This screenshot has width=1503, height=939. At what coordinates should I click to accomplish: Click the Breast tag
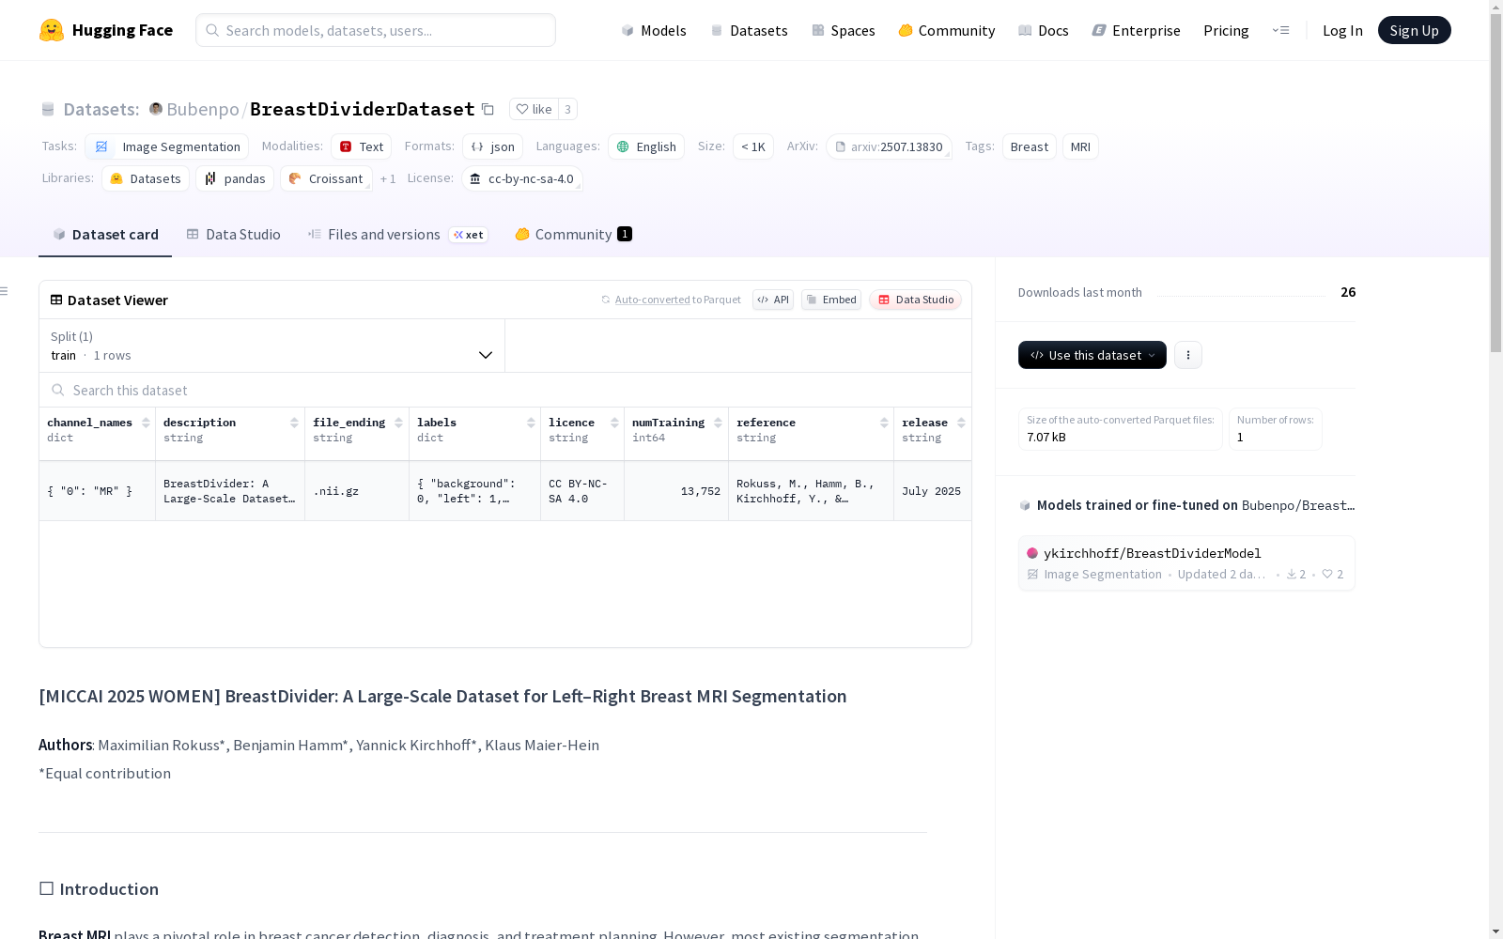click(x=1030, y=146)
